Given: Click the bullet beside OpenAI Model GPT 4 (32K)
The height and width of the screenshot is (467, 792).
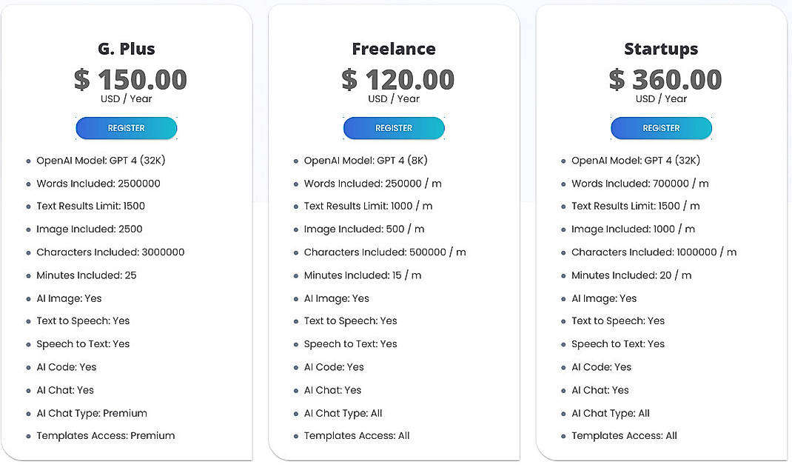Looking at the screenshot, I should (28, 160).
